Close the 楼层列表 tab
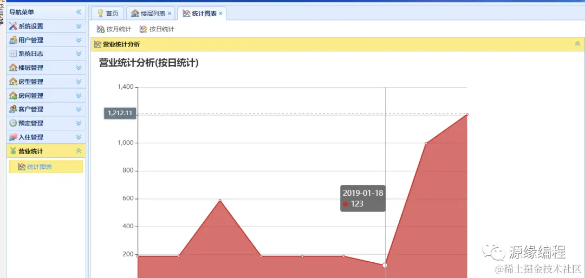 (170, 14)
